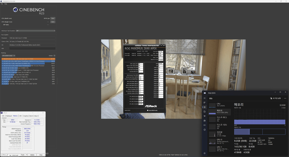Select ranking row Intel Core i9-9880H CPU
This screenshot has width=289, height=157.
pos(28,68)
